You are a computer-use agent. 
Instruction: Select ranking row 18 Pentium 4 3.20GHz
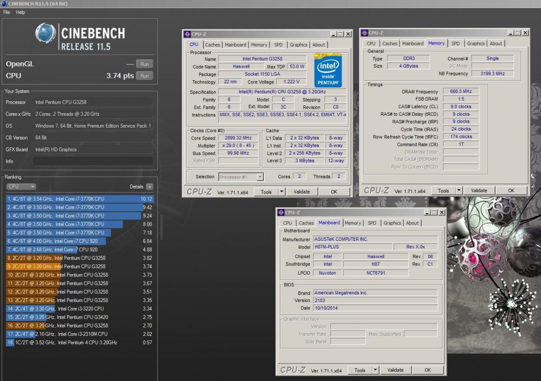click(80, 343)
